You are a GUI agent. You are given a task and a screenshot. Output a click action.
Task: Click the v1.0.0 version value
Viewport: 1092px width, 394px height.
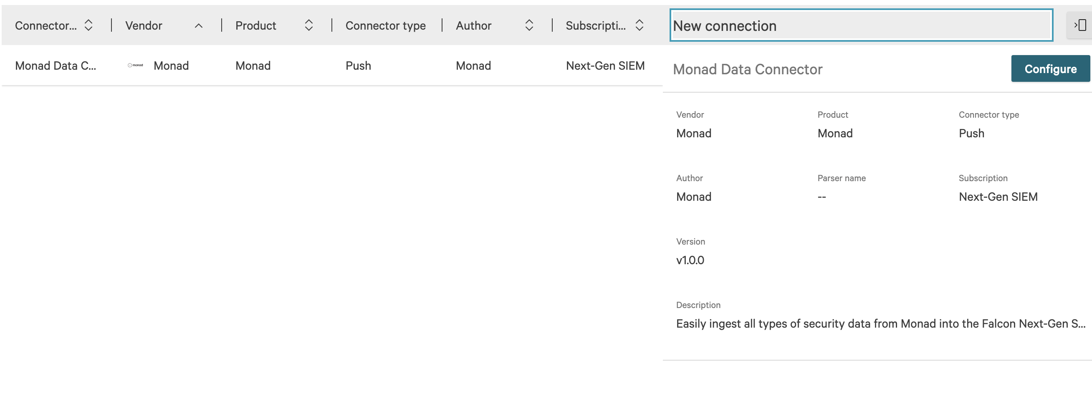click(690, 260)
